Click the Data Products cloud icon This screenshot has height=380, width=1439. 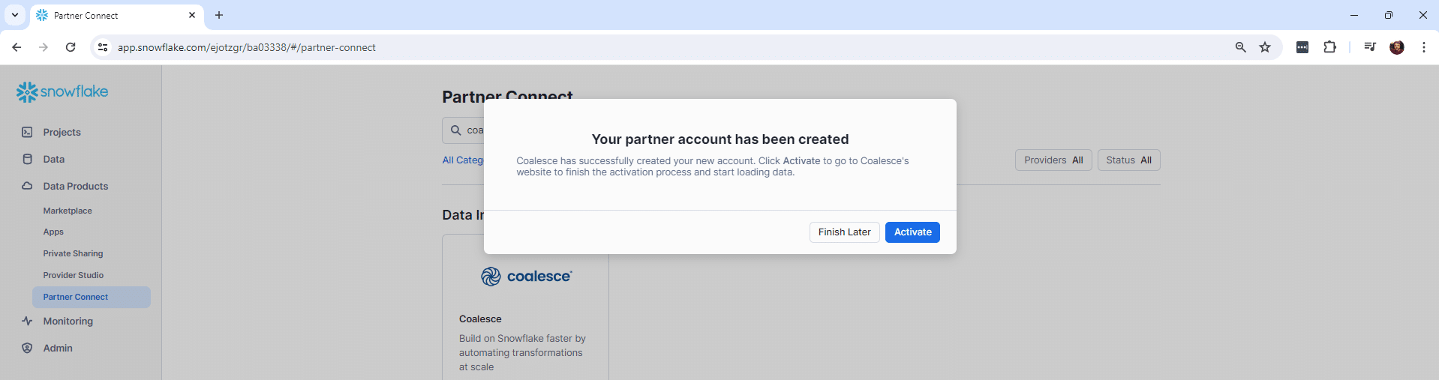coord(27,186)
